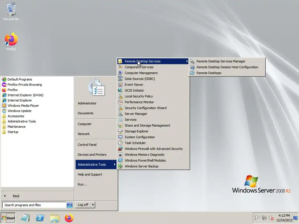
Task: Launch Windows Server Backup
Action: coord(153,166)
